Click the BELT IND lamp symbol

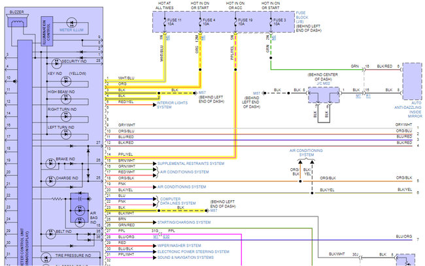tap(51, 234)
